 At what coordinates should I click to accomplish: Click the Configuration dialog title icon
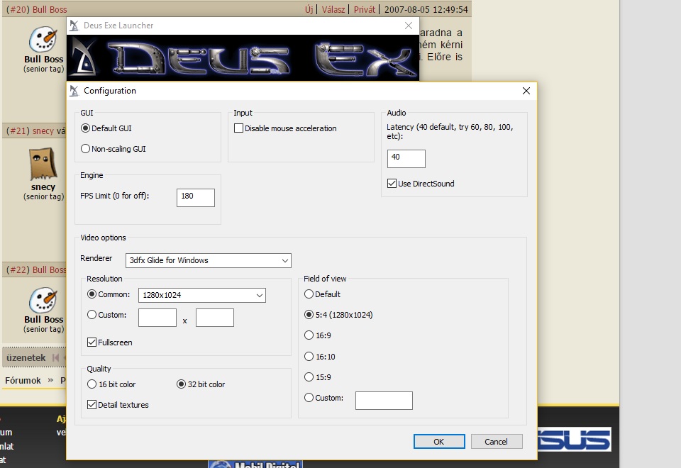click(x=74, y=91)
